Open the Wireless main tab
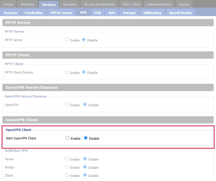 [27, 4]
